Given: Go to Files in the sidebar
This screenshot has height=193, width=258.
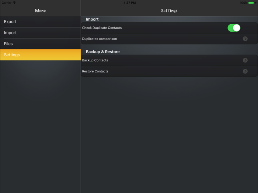Looking at the screenshot, I should tap(8, 44).
